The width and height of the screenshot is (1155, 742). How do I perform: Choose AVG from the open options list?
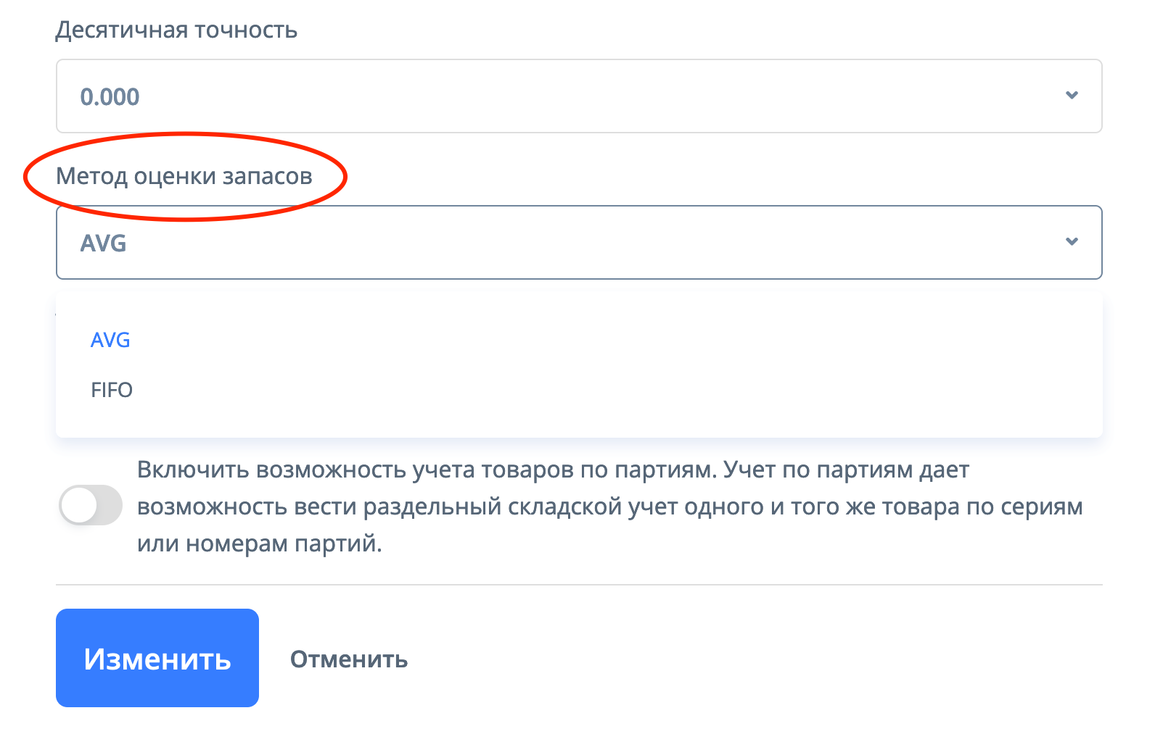pyautogui.click(x=110, y=340)
